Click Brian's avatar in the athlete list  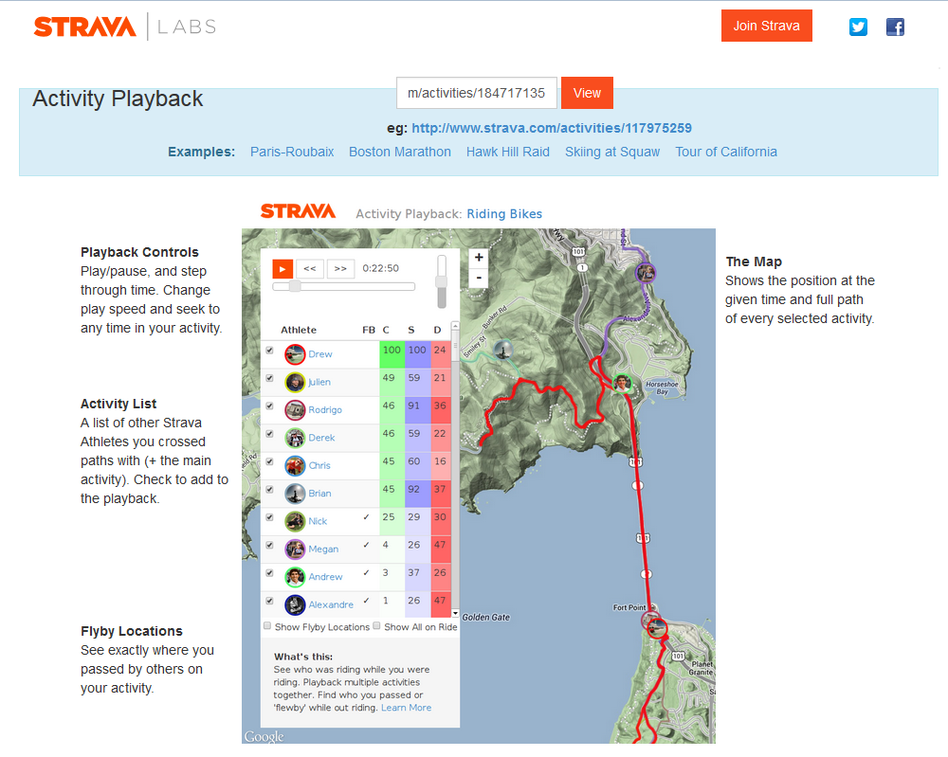tap(295, 493)
